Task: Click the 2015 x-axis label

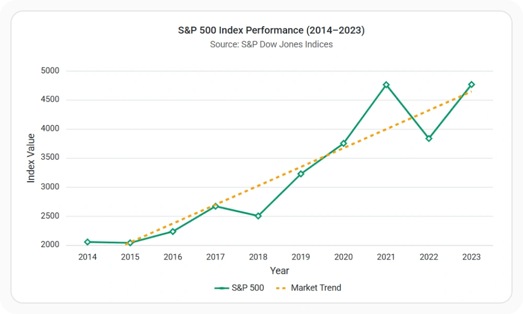Action: [x=130, y=257]
